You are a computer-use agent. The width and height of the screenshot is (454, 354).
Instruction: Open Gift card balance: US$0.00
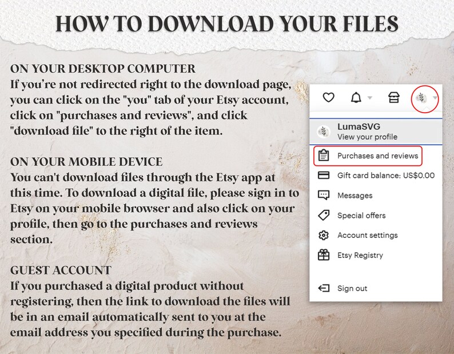click(x=376, y=176)
